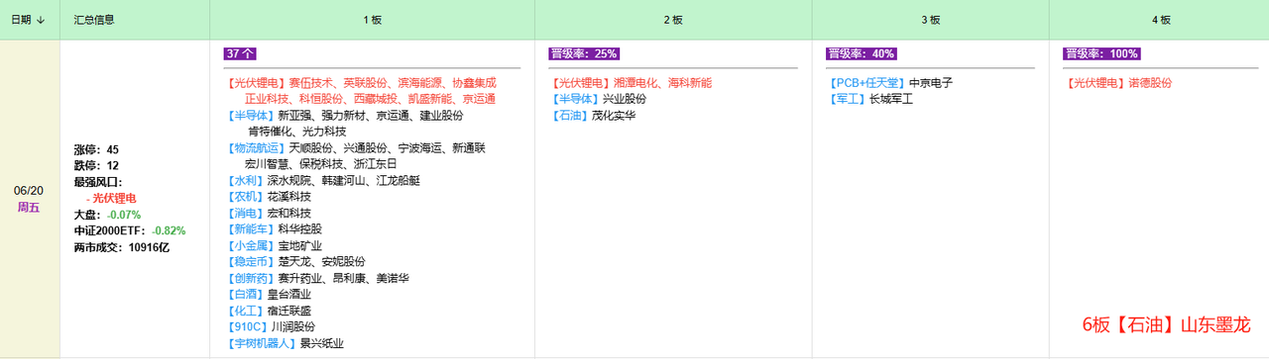
Task: Click the 06/20 周五 date cell
Action: pos(29,198)
